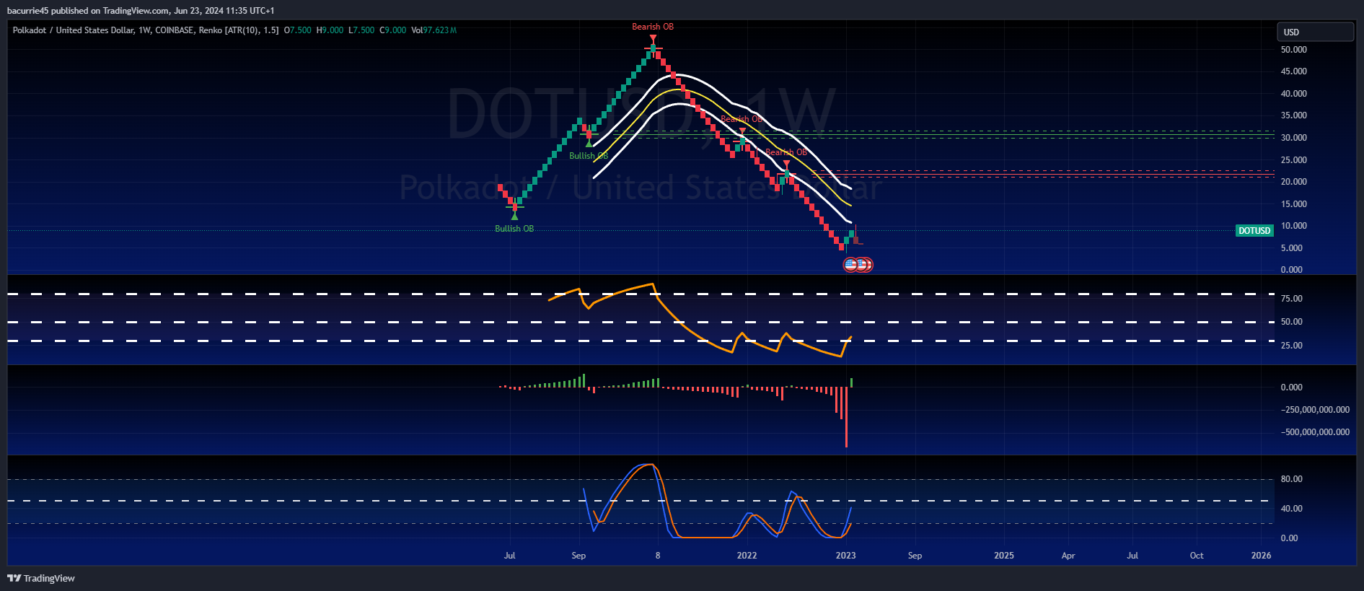Click the 80.00 stochastic scale label

pos(1292,479)
